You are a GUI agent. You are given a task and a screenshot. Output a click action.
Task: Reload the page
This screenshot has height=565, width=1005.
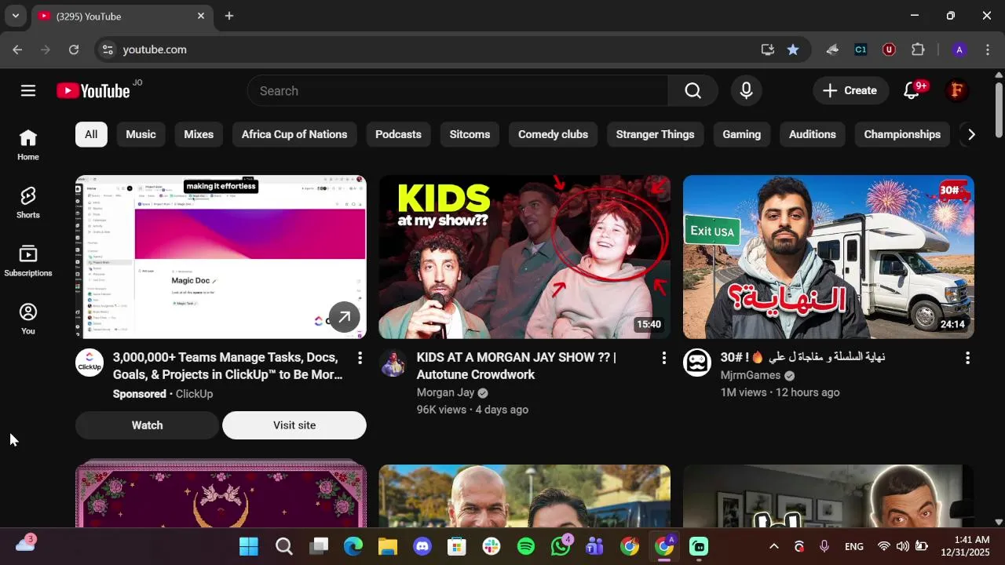[x=74, y=49]
